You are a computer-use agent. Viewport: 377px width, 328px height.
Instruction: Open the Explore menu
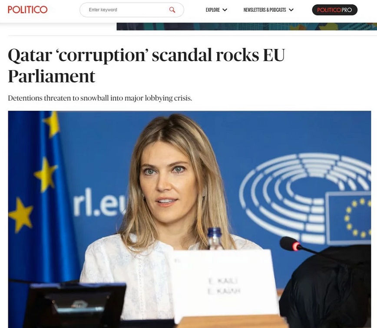point(216,10)
